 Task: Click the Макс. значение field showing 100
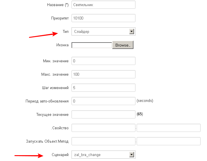[x=103, y=74]
